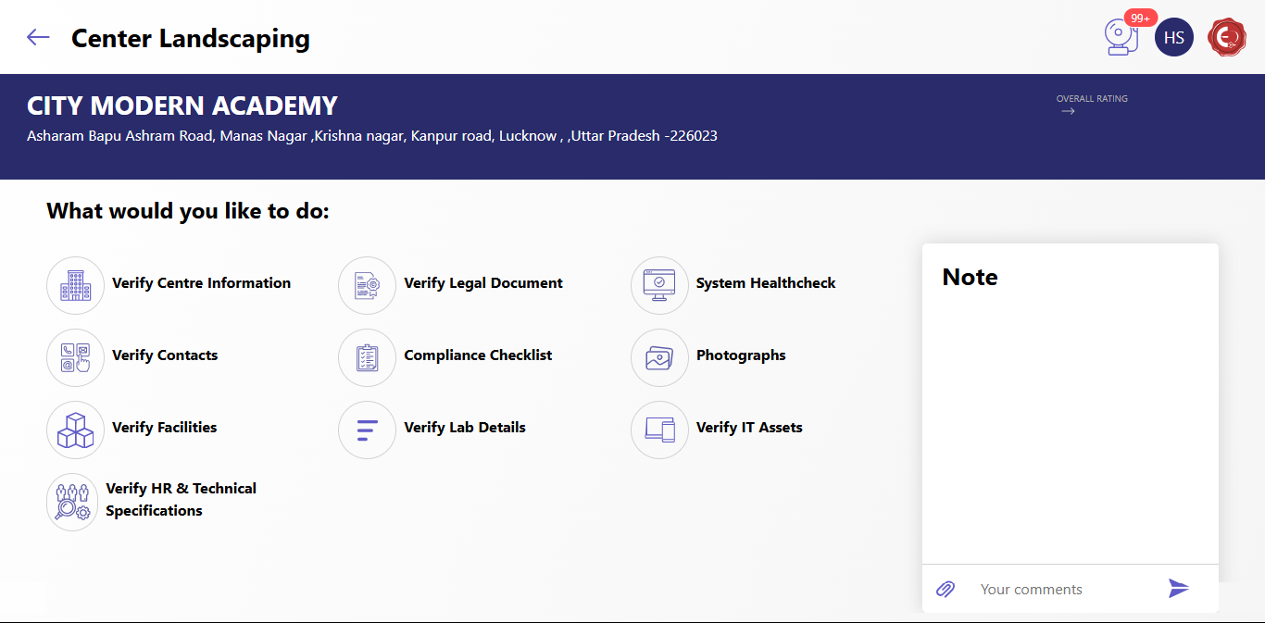The height and width of the screenshot is (623, 1265).
Task: Send the note with the arrow icon
Action: click(x=1178, y=589)
